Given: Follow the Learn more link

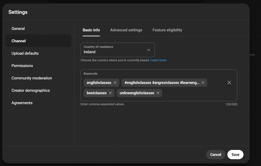Looking at the screenshot, I should click(x=158, y=60).
